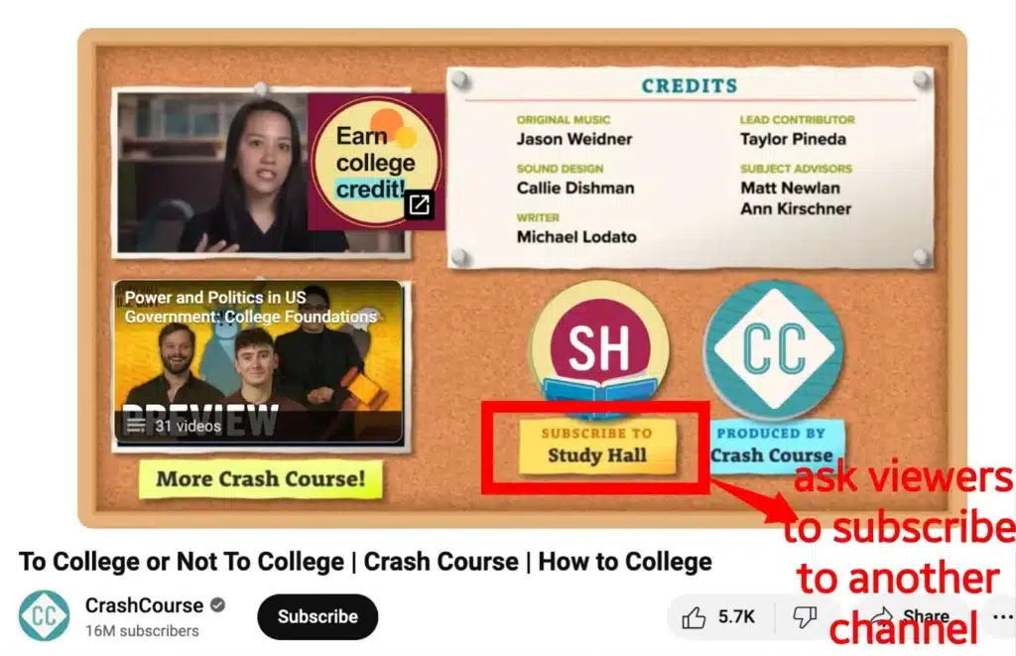Click the thumbs-up like icon

(x=694, y=617)
